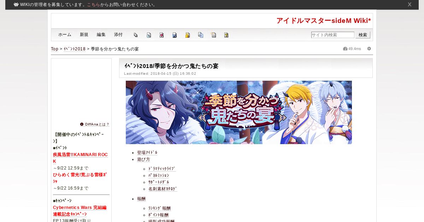The width and height of the screenshot is (424, 222).
Task: Jump to ﾄﾞﾗﾏﾃｨｯｸﾗｲﾌﾞ section
Action: click(162, 169)
